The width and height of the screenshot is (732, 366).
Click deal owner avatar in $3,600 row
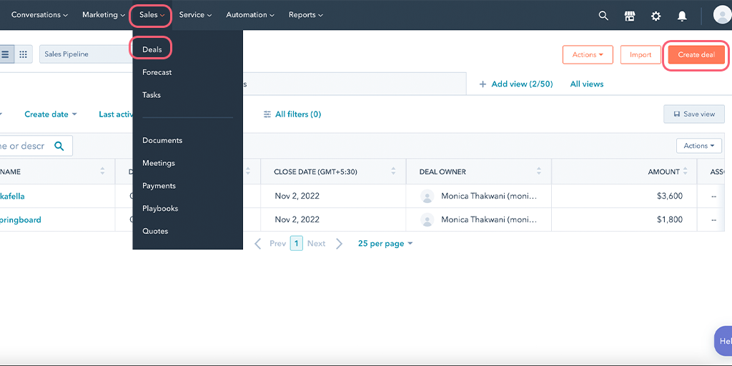pyautogui.click(x=427, y=196)
